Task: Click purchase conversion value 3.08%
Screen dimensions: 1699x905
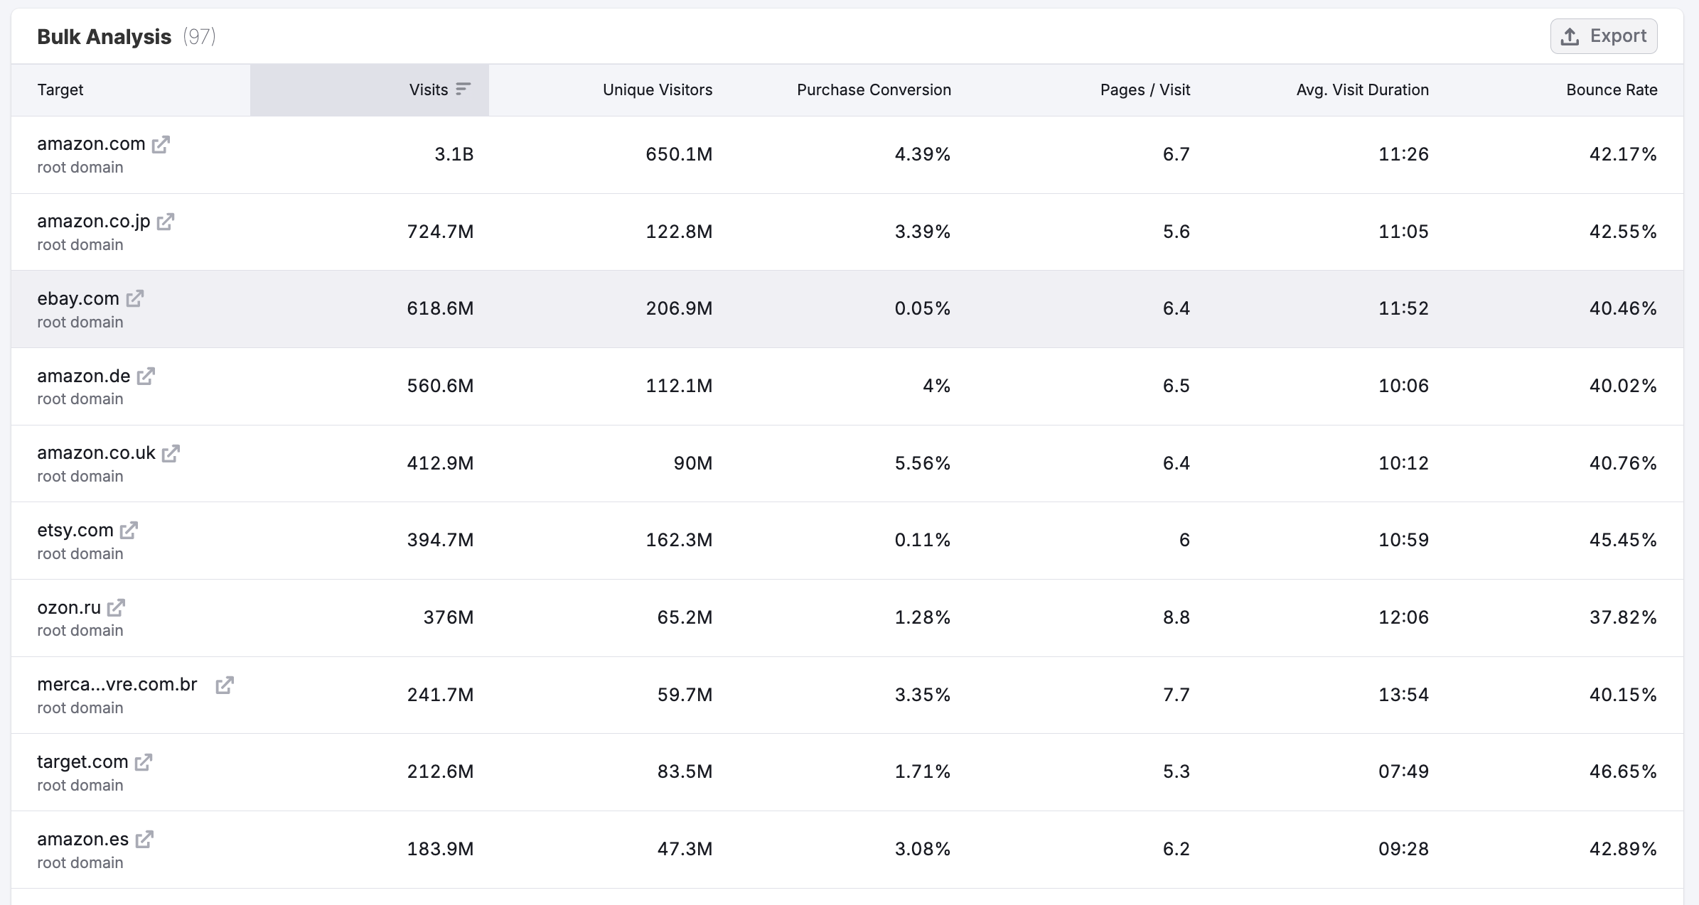Action: point(923,849)
